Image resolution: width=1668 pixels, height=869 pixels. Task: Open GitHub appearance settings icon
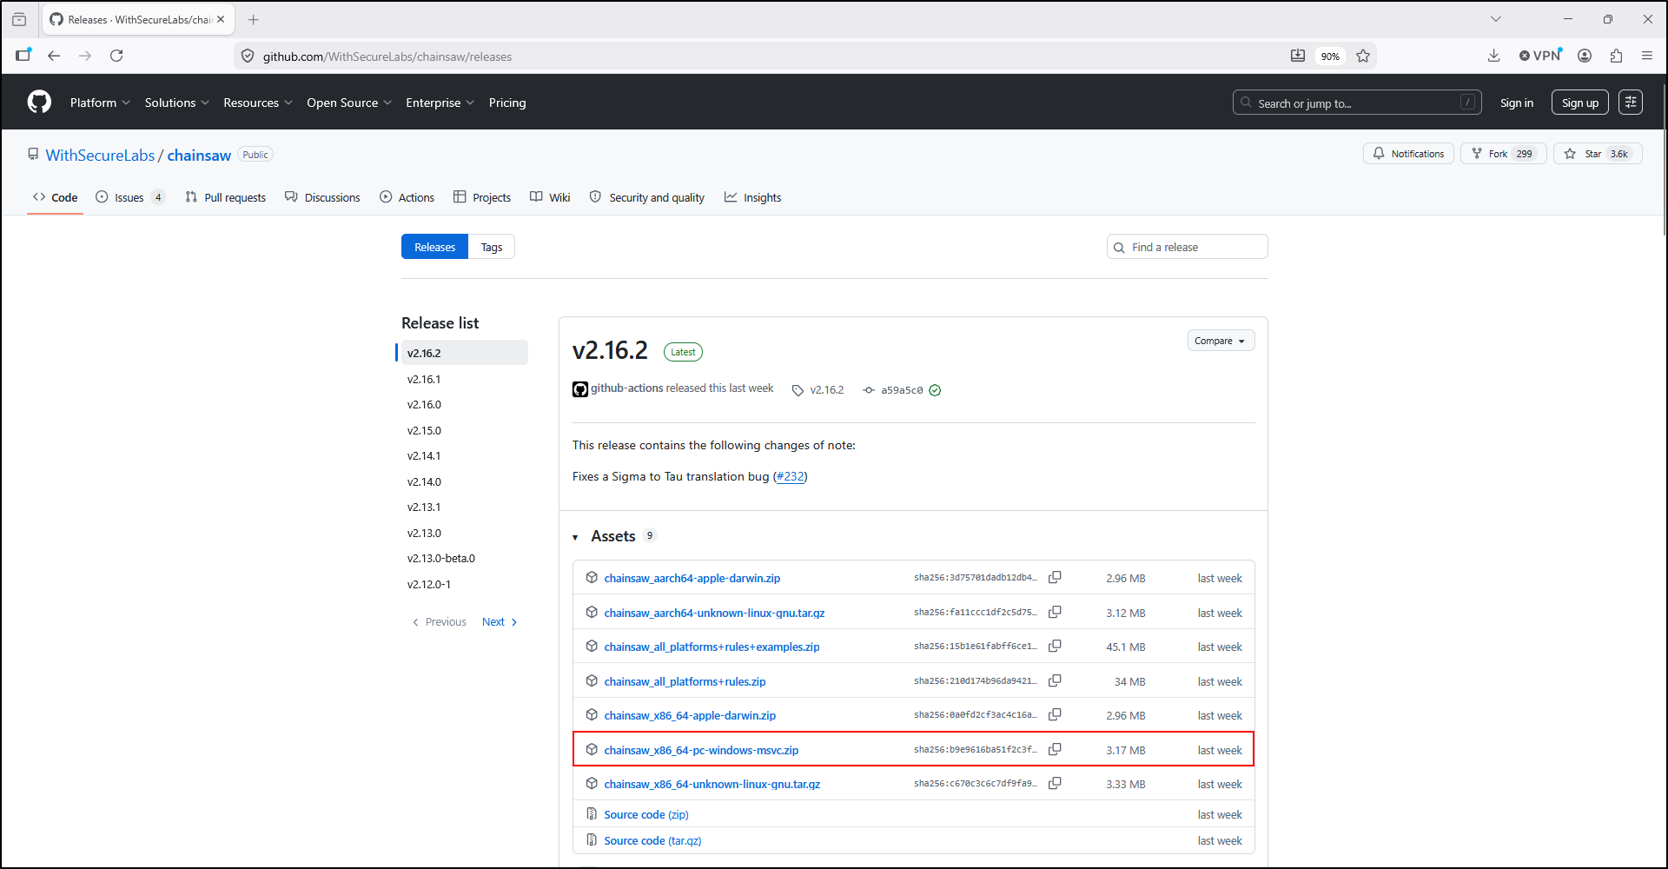point(1631,103)
